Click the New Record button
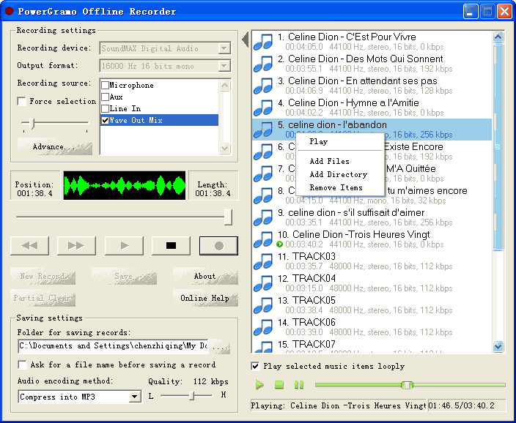The image size is (516, 423). pyautogui.click(x=43, y=276)
